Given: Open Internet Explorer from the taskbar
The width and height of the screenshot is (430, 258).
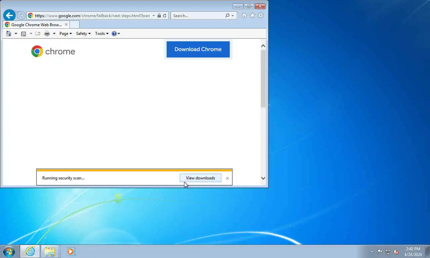Looking at the screenshot, I should (x=30, y=251).
